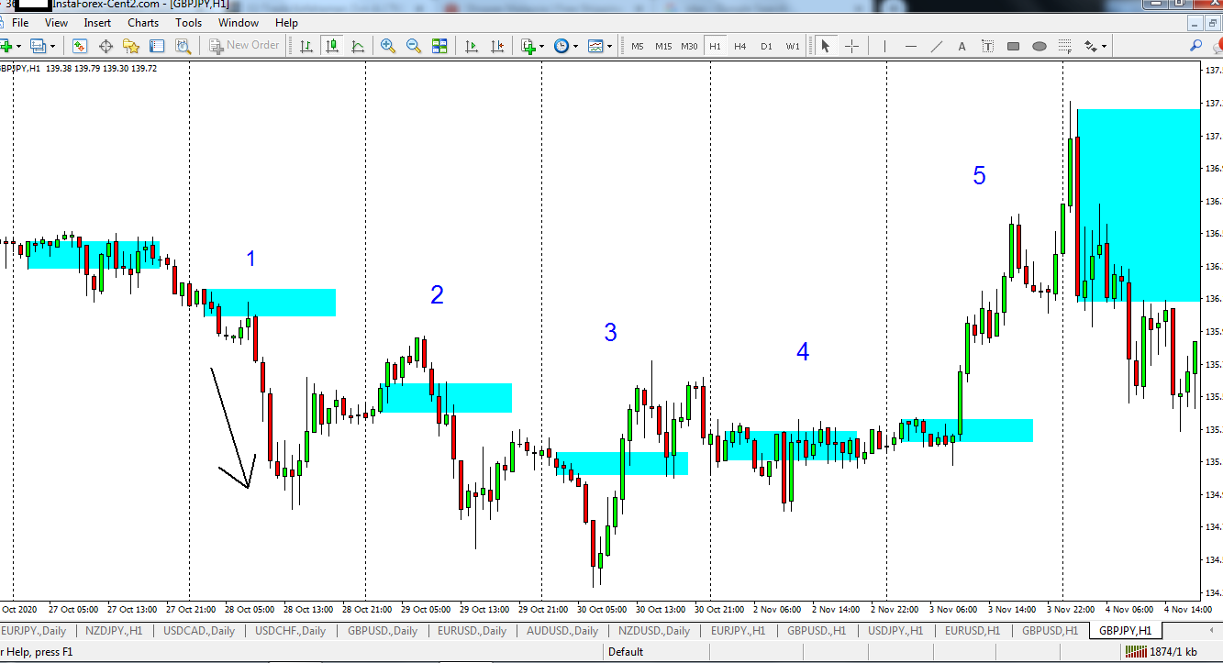This screenshot has width=1223, height=663.
Task: Switch chart to Bar Chart style
Action: [306, 46]
